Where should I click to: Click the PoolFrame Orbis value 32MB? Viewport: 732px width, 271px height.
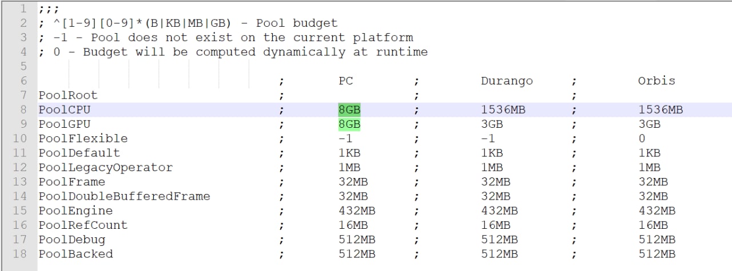coord(653,181)
